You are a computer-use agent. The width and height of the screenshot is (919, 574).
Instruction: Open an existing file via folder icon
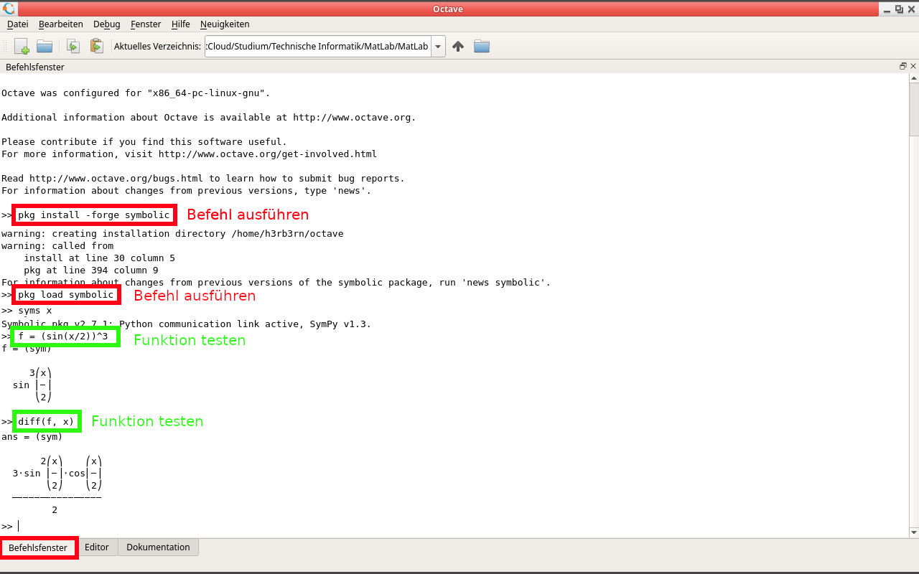[x=45, y=47]
